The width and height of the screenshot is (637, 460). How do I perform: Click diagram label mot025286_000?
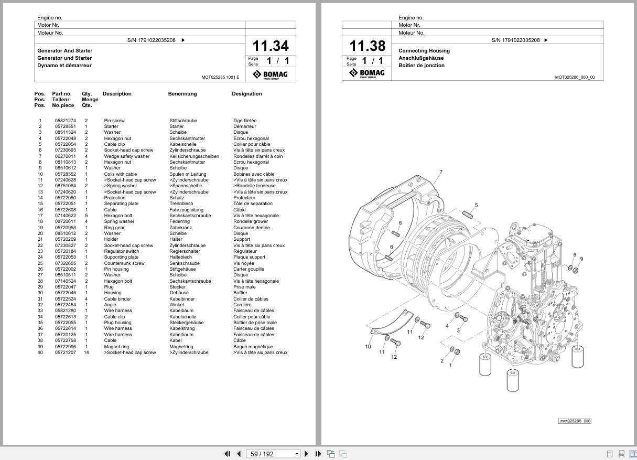(x=575, y=421)
